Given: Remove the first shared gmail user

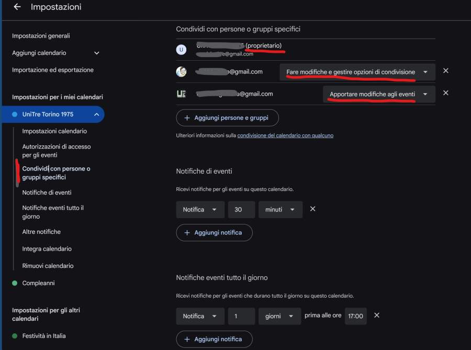Looking at the screenshot, I should (x=445, y=71).
